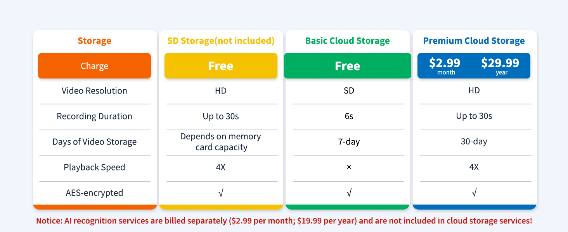Select the SD Storage(not included) heading
Screen dimensions: 568x232
click(x=221, y=41)
